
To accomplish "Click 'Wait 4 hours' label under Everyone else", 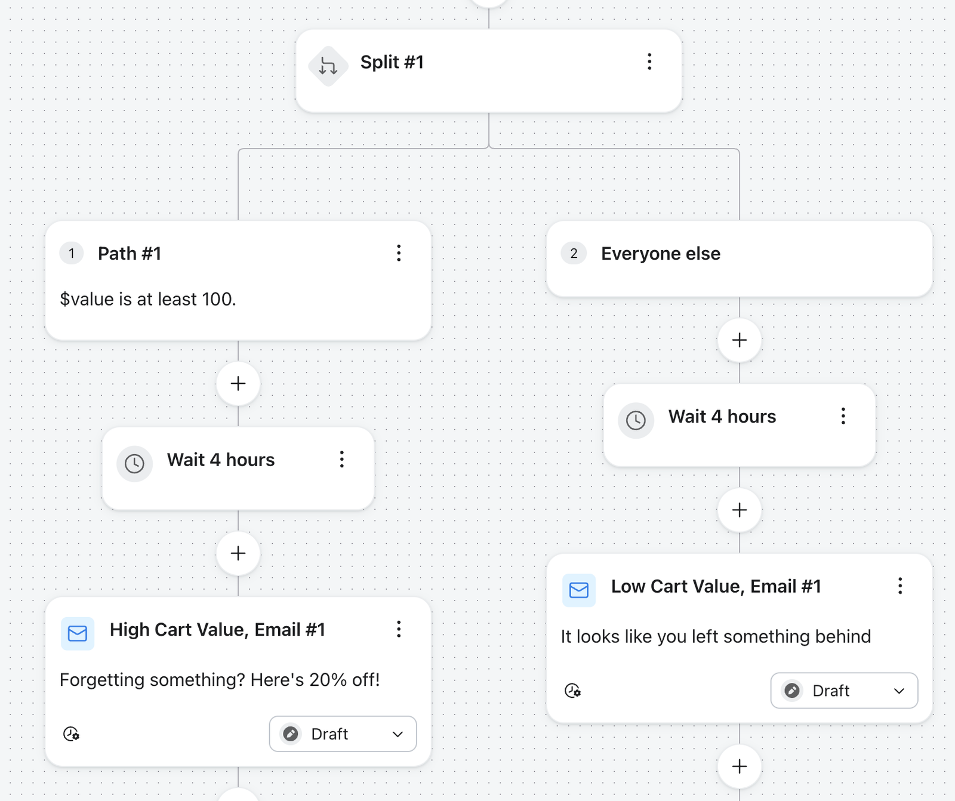I will (x=722, y=417).
